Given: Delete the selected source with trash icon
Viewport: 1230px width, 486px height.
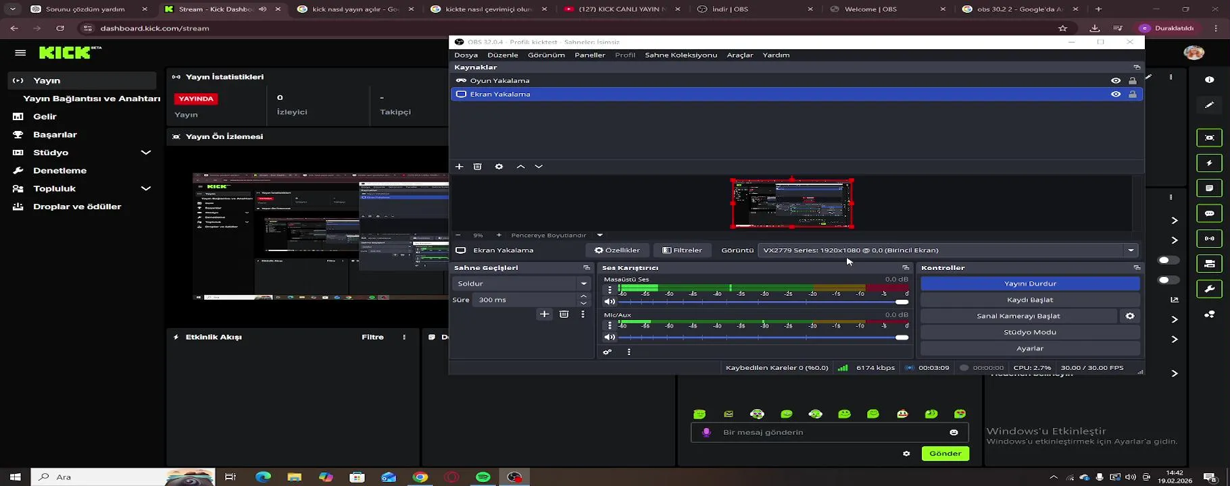Looking at the screenshot, I should click(x=478, y=167).
